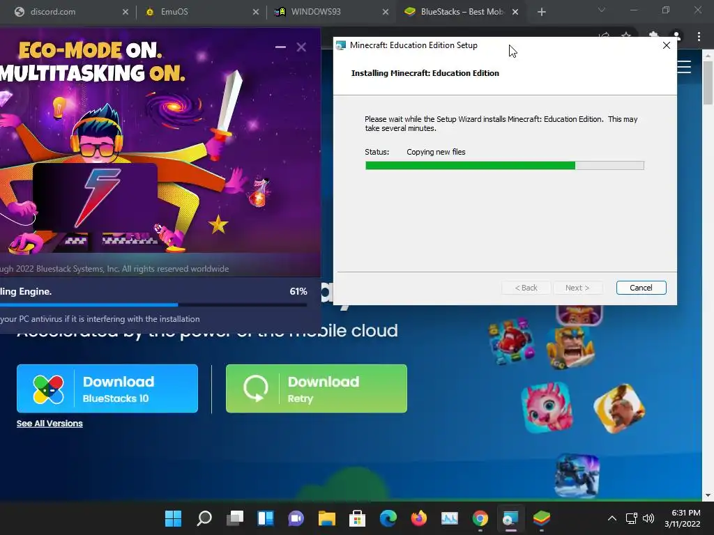Image resolution: width=714 pixels, height=535 pixels.
Task: Open the resource monitor taskbar icon
Action: click(x=450, y=518)
